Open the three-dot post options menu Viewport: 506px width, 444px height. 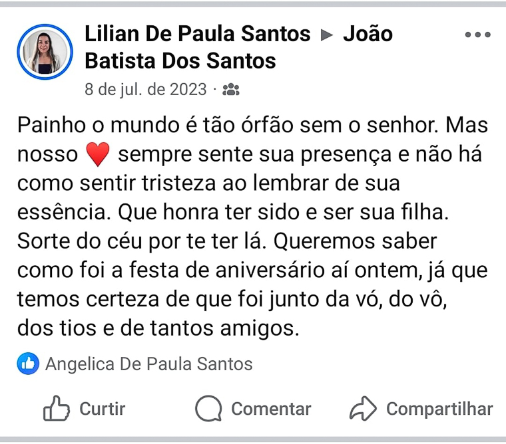pyautogui.click(x=477, y=35)
